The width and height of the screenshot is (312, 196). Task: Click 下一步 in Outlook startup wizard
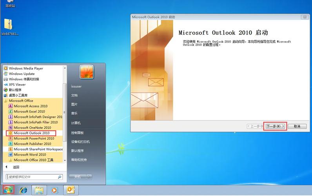pos(276,126)
